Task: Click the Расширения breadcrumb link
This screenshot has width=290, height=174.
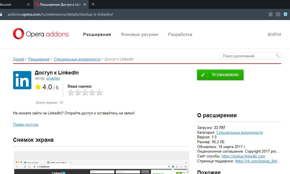Action: click(39, 59)
